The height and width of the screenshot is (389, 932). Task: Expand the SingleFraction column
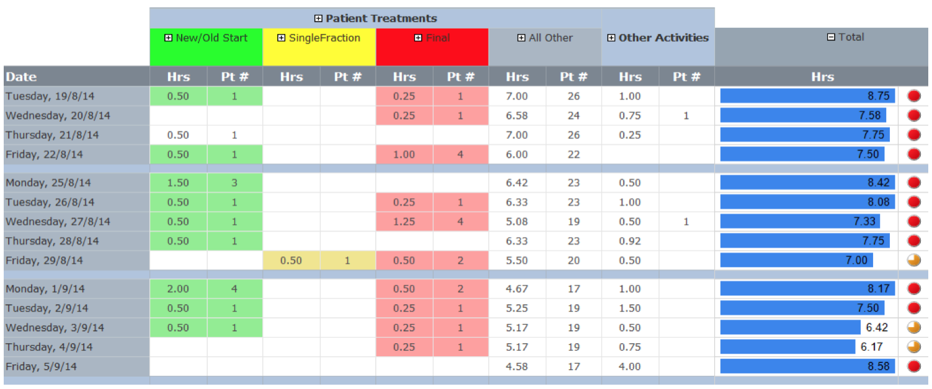[281, 38]
